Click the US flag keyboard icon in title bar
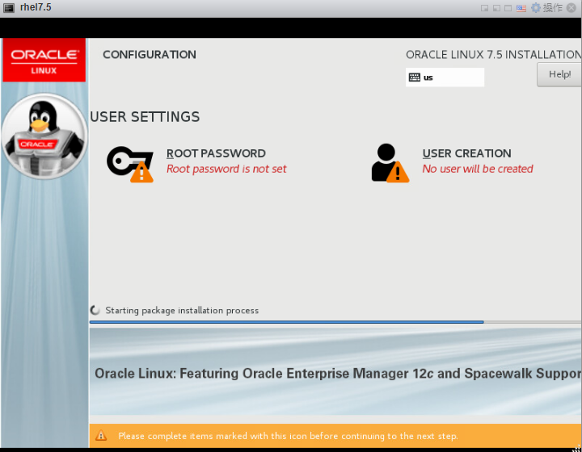Screen dimensions: 582x452 (x=521, y=8)
